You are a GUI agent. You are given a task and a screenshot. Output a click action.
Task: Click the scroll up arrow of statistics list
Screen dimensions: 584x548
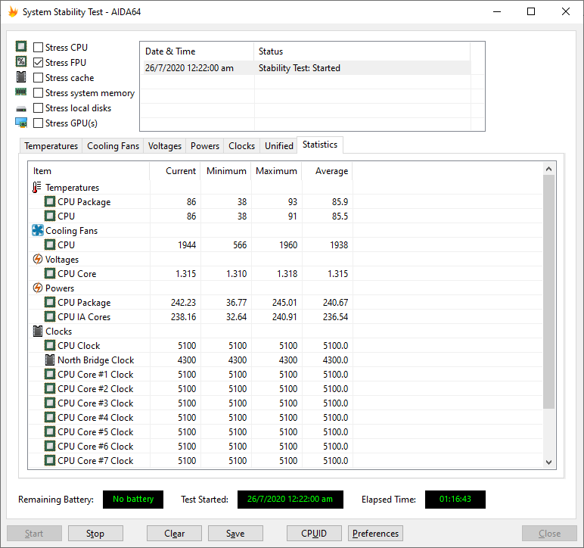pyautogui.click(x=548, y=169)
